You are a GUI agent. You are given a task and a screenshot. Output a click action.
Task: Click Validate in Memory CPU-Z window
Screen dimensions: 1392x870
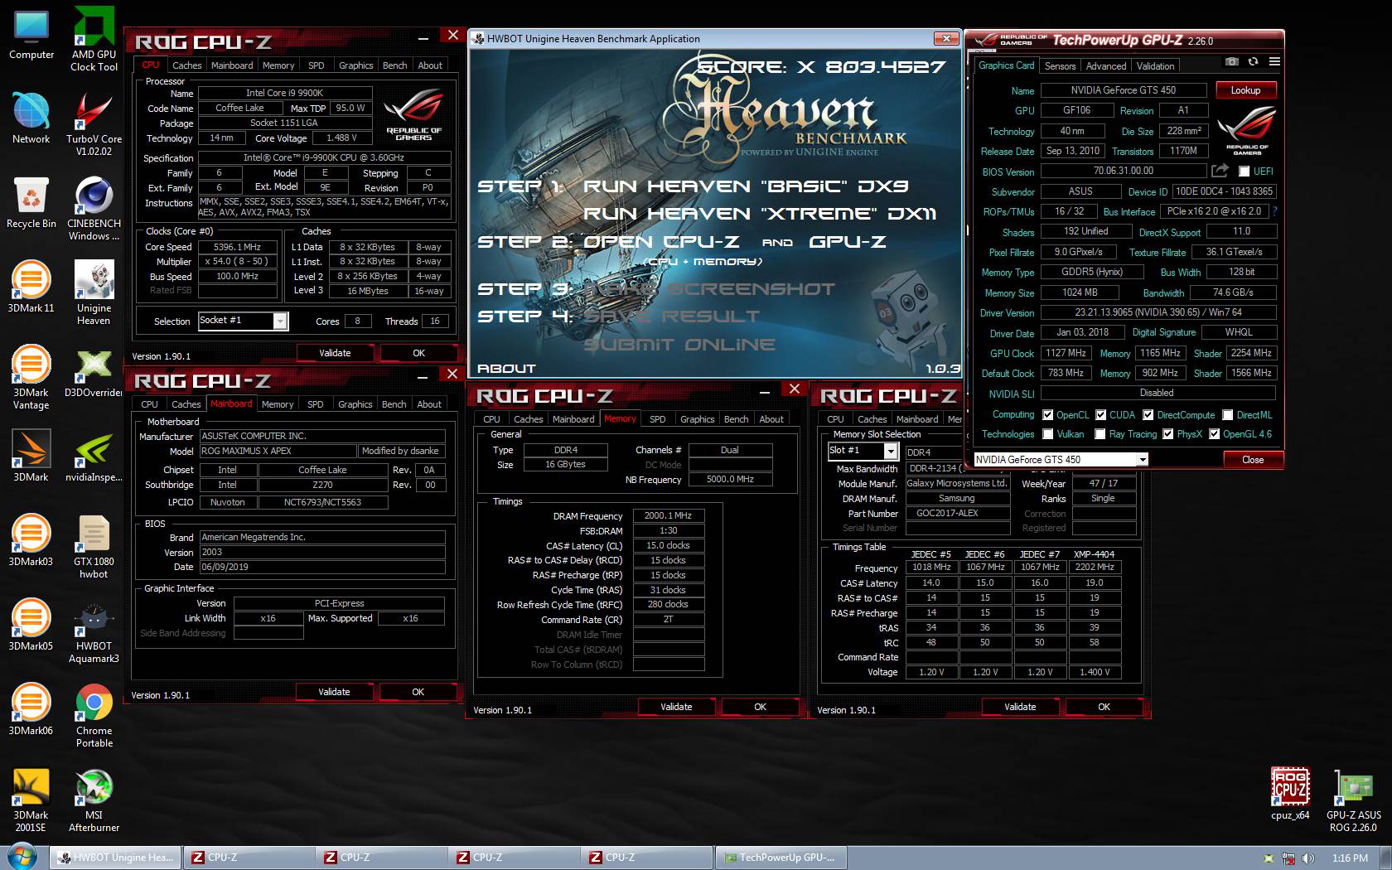tap(676, 707)
